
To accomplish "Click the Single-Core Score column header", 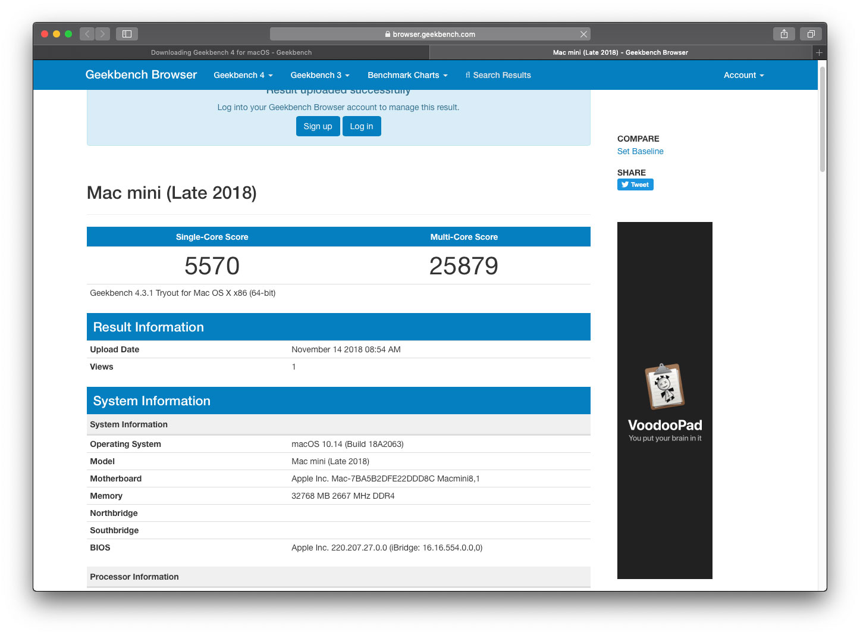I will tap(212, 237).
